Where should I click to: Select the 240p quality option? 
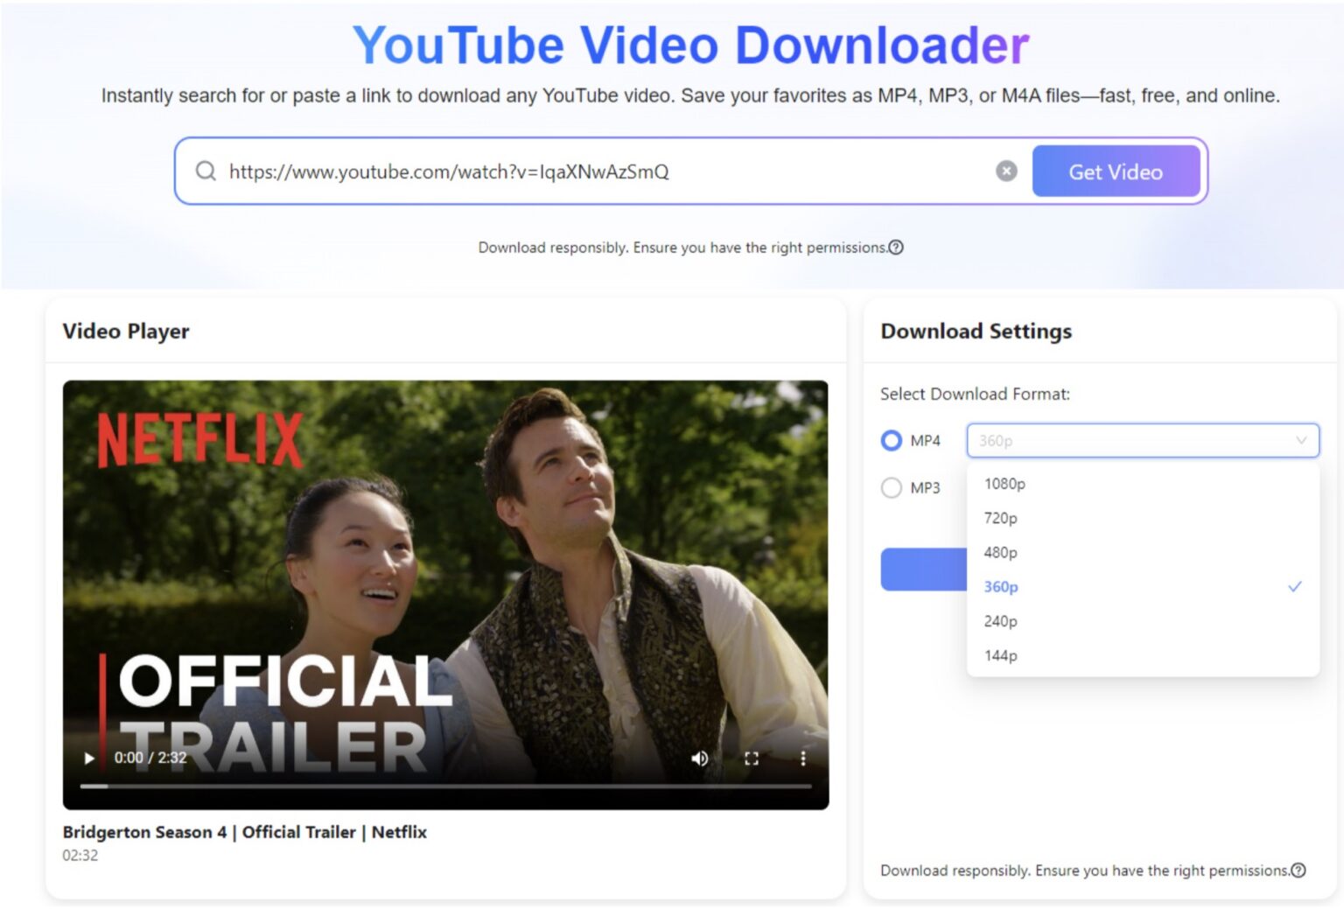1000,621
